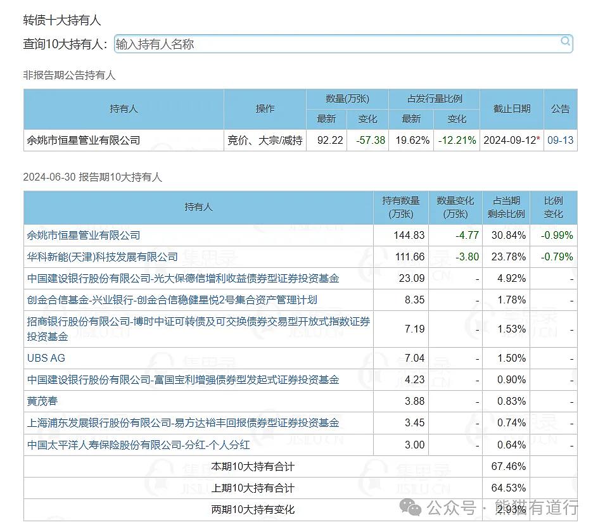Open 华科新能(天津)科技发展有限公司 holder link
The width and height of the screenshot is (598, 532).
103,256
